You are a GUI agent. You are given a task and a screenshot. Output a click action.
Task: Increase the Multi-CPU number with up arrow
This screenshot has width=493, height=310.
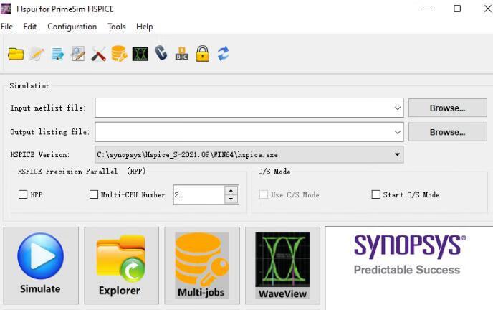[231, 190]
